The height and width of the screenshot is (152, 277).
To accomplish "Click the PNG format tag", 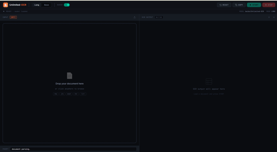I will click(x=56, y=94).
